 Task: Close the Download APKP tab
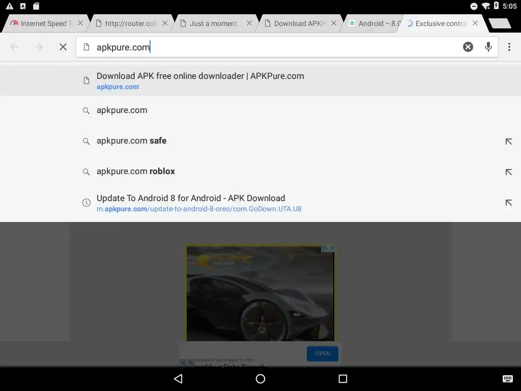(334, 23)
